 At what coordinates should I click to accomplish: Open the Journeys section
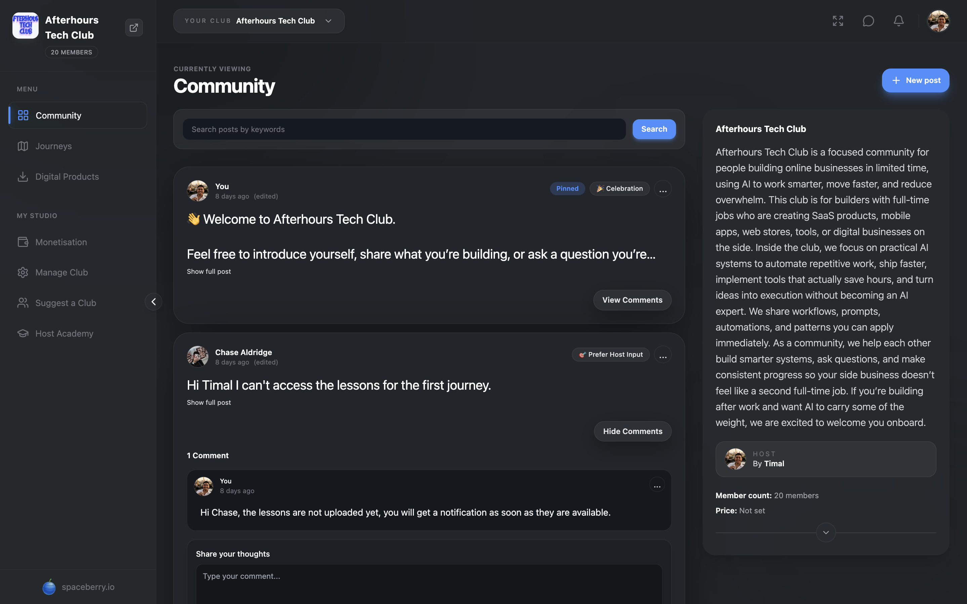coord(53,146)
